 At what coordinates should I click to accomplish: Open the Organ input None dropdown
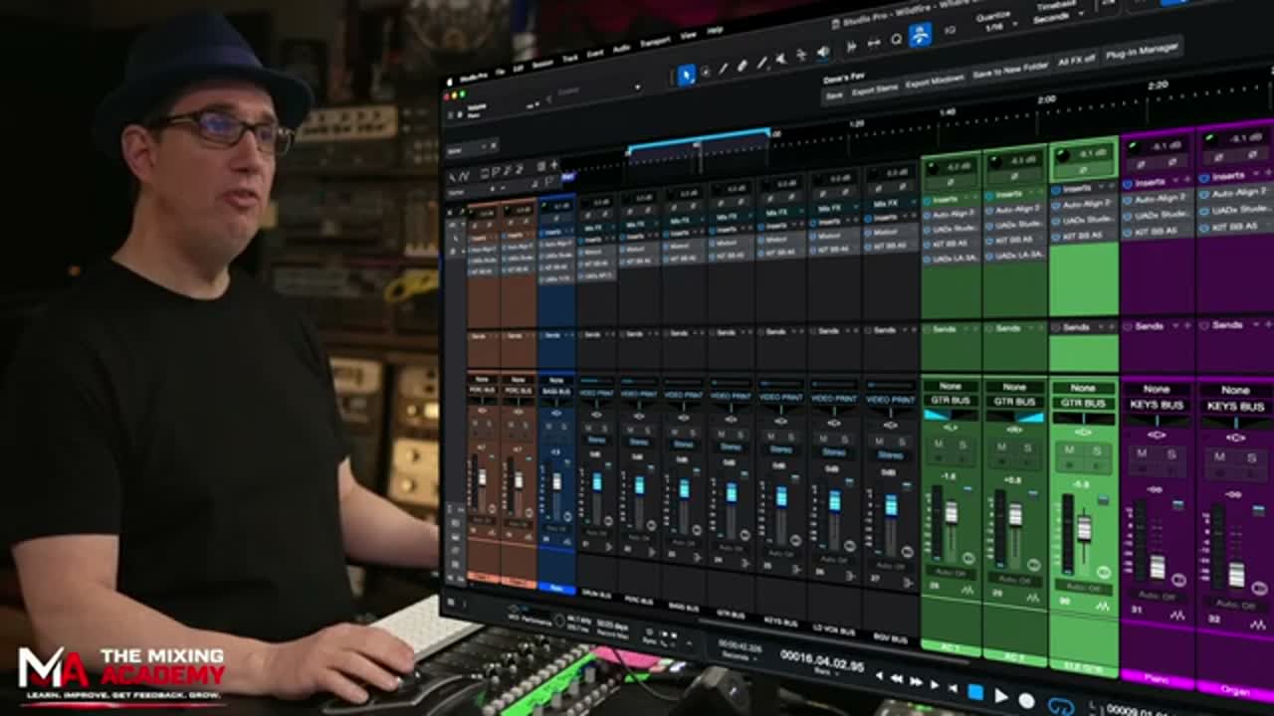pyautogui.click(x=1235, y=391)
